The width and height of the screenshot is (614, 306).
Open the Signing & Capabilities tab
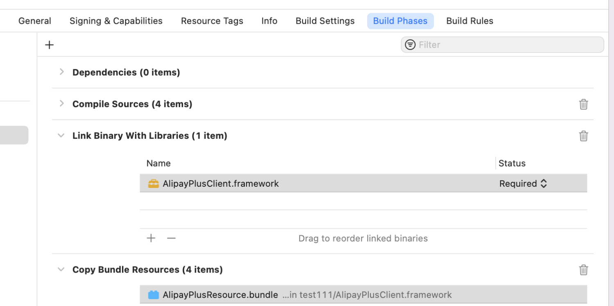point(116,20)
